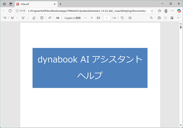
Task: Click the address bar URL
Action: [88, 11]
